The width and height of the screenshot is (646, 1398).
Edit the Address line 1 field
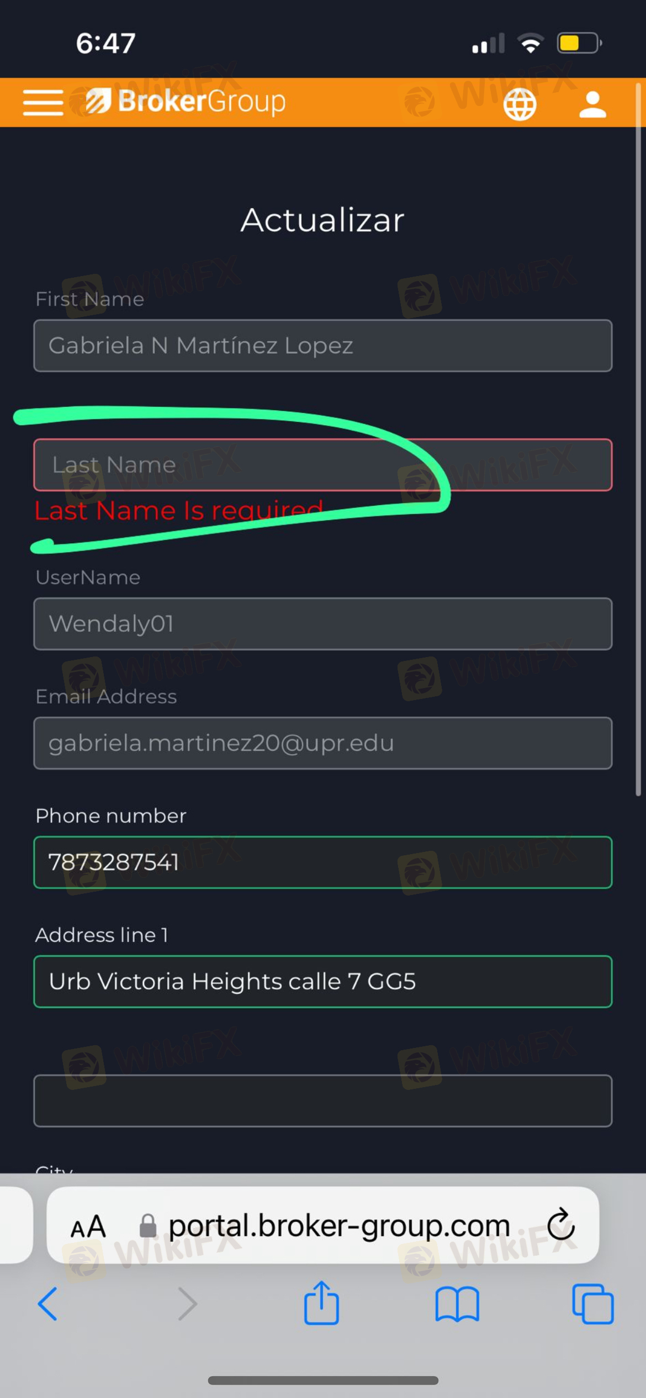323,982
